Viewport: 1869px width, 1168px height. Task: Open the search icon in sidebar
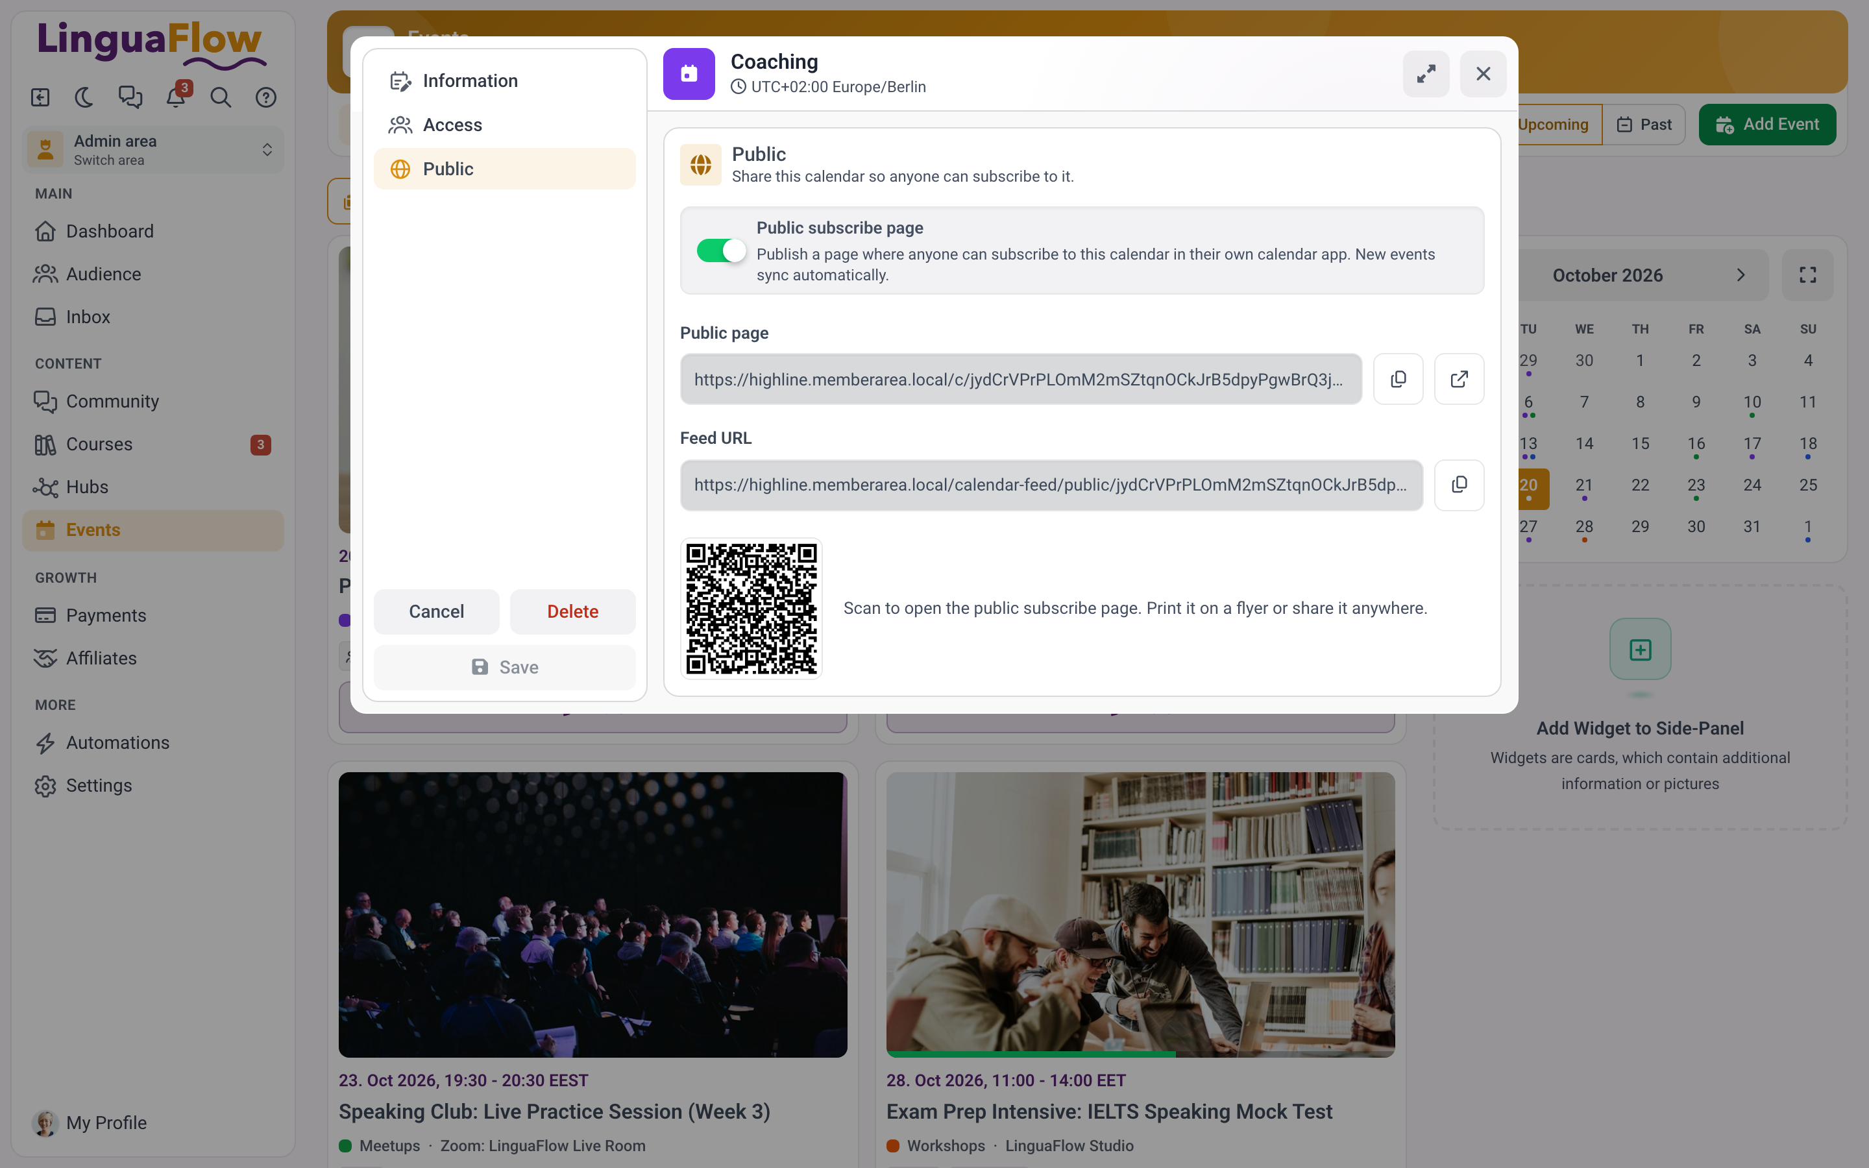[221, 97]
